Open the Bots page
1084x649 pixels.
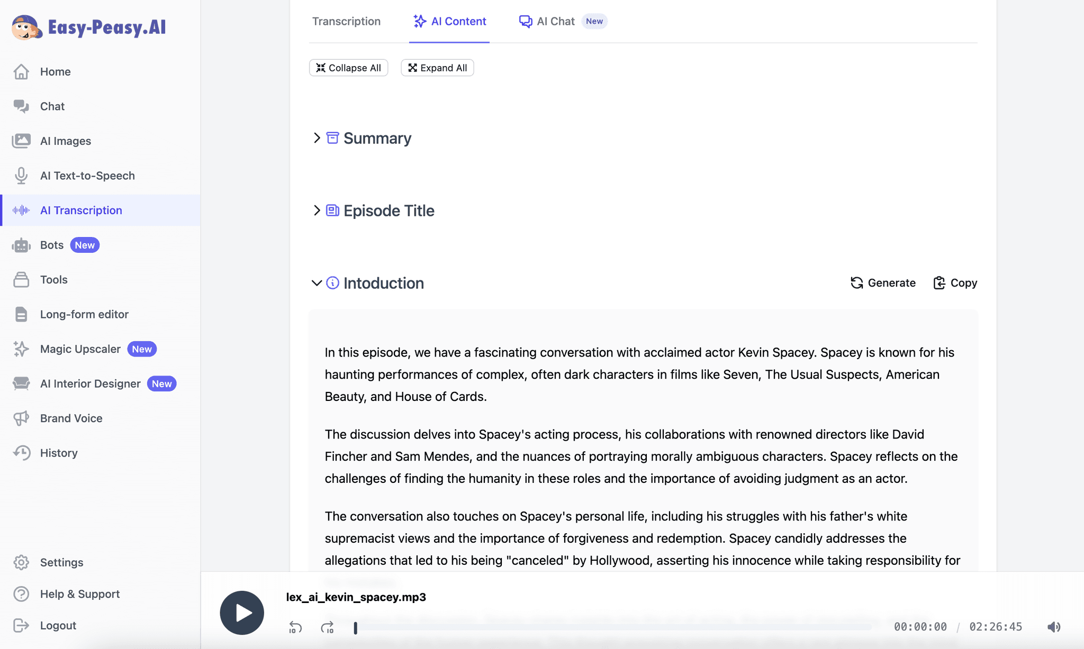(x=51, y=245)
